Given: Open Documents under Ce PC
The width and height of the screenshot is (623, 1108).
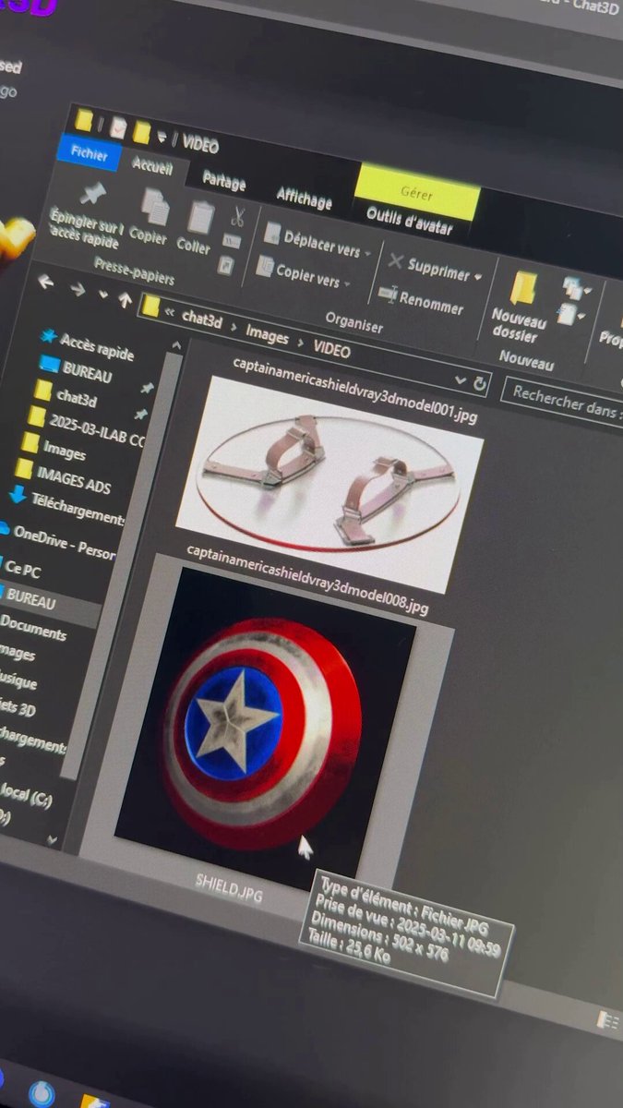Looking at the screenshot, I should click(x=33, y=628).
